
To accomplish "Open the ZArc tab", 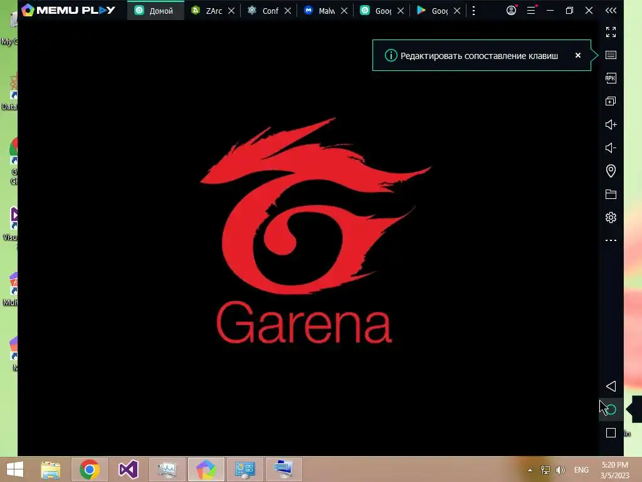I will [207, 11].
